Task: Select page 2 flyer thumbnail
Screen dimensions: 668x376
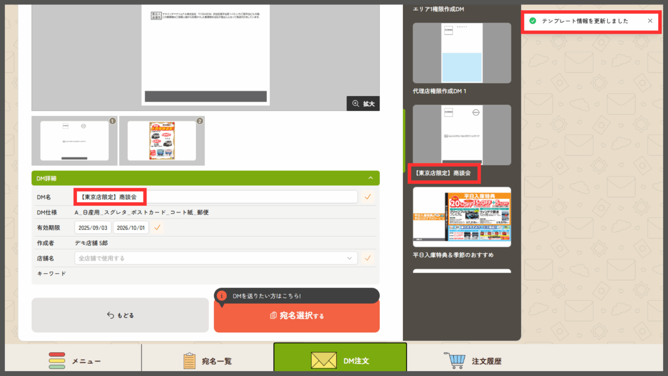Action: click(162, 141)
